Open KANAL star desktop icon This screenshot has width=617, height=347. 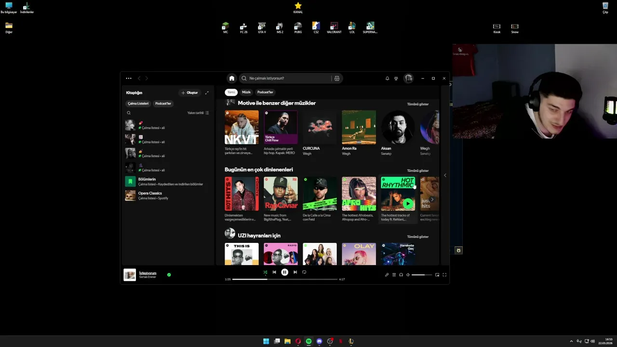pyautogui.click(x=298, y=8)
